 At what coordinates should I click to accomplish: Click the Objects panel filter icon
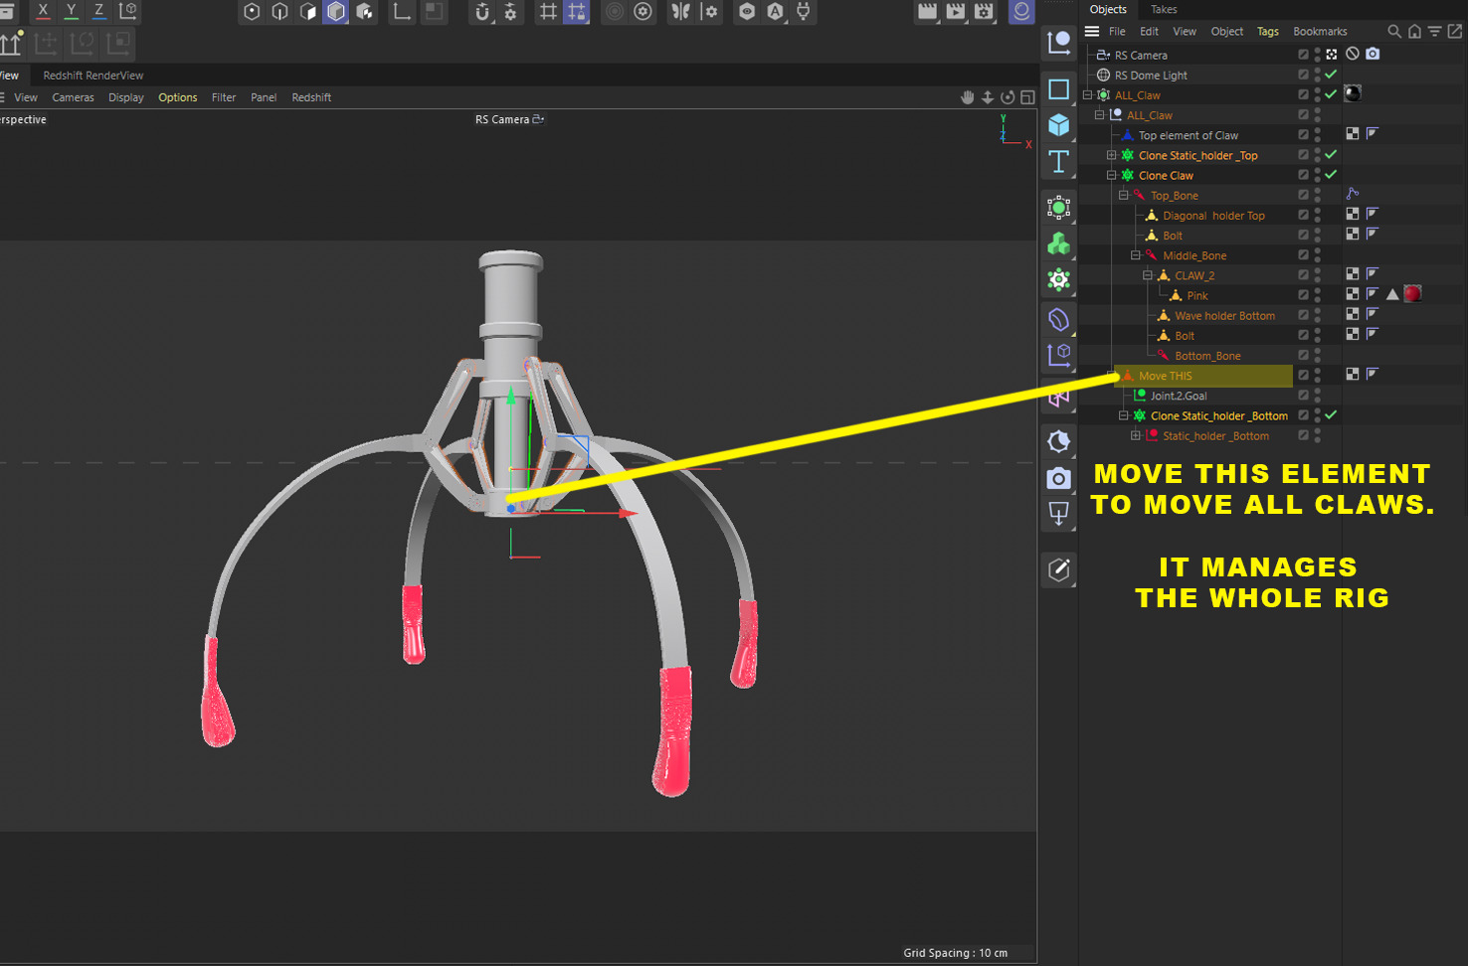coord(1434,32)
